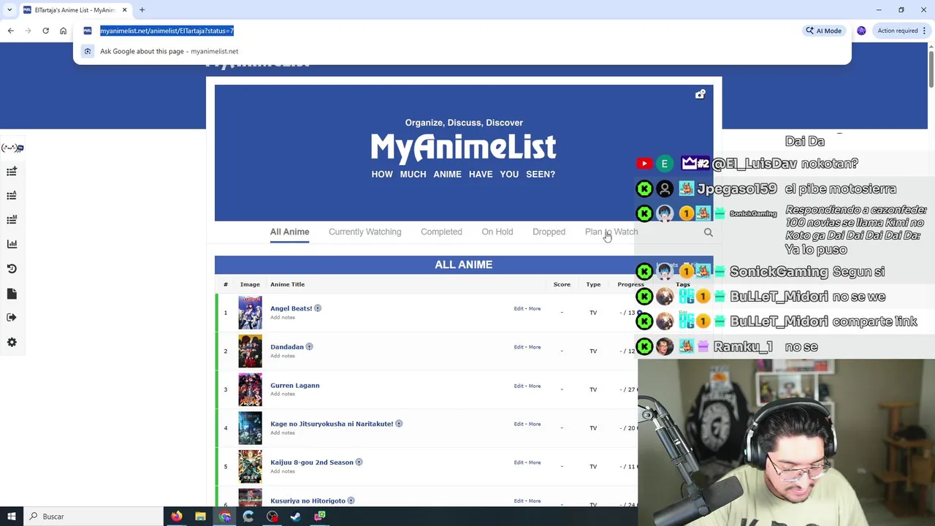This screenshot has width=935, height=526.
Task: Sort list by Anime Title column header
Action: (x=287, y=284)
